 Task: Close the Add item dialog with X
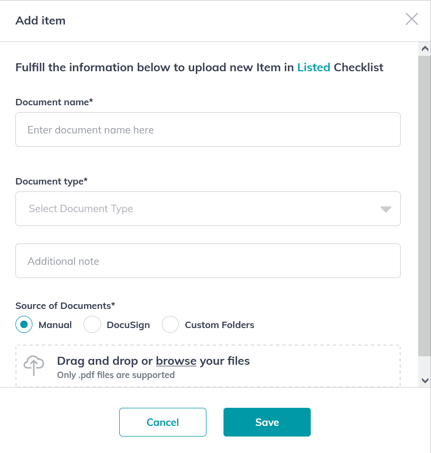pos(412,19)
